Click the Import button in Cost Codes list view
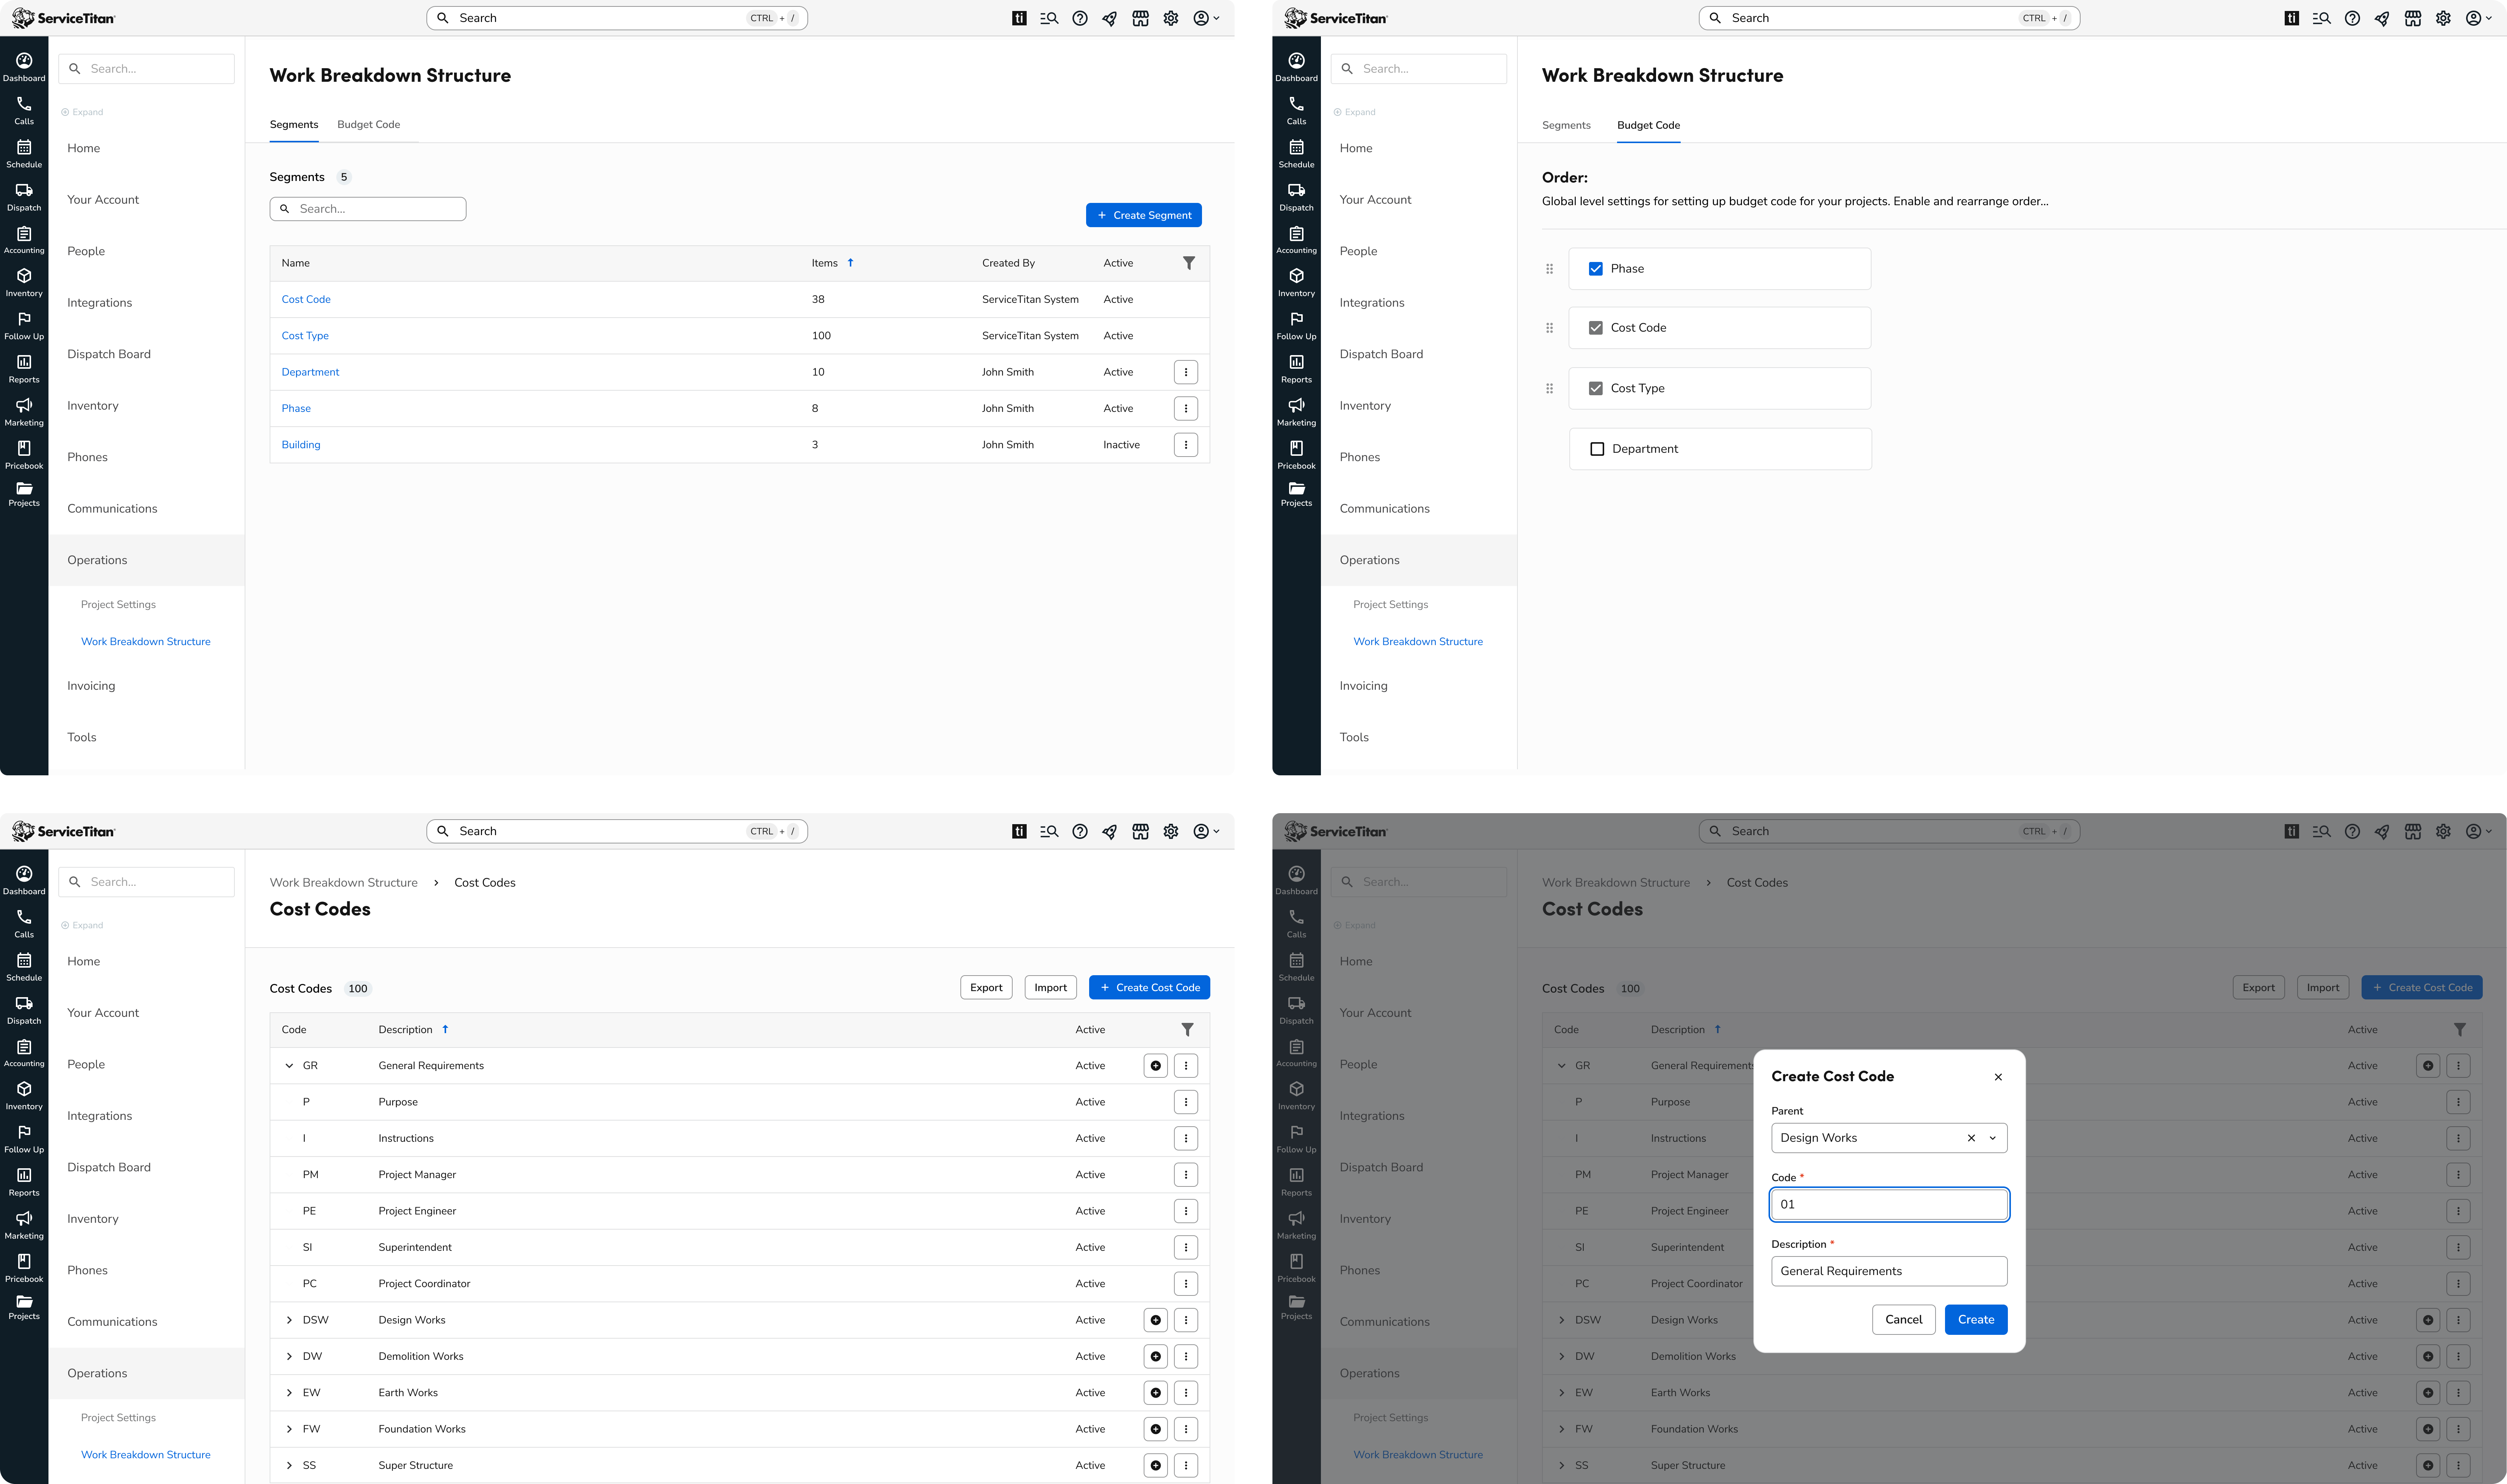 click(x=1051, y=988)
